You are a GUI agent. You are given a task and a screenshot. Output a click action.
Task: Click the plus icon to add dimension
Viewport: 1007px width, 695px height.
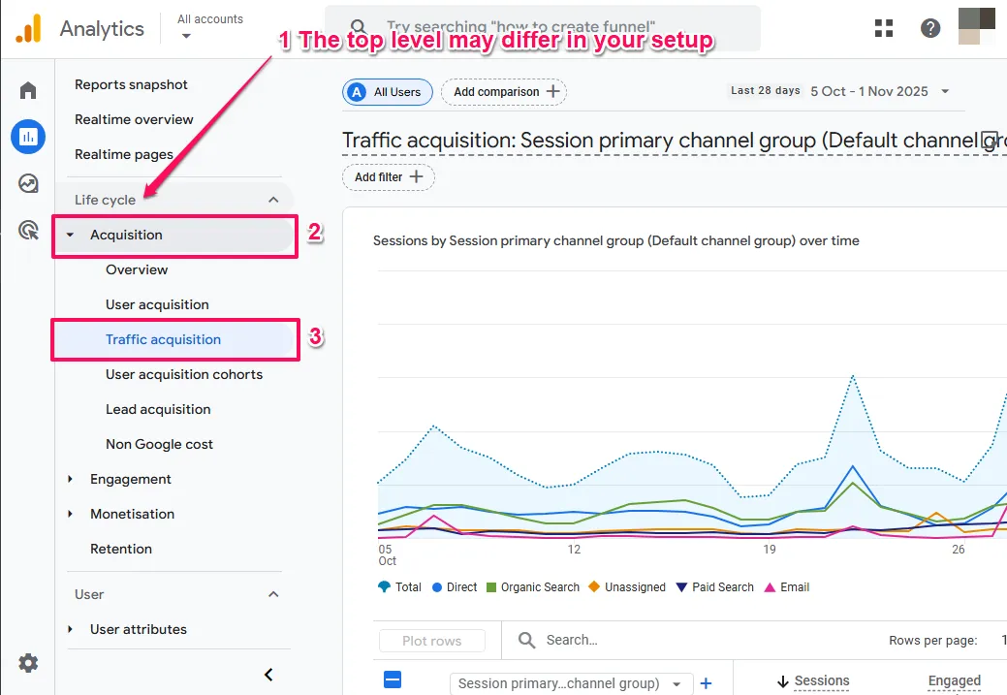point(707,683)
